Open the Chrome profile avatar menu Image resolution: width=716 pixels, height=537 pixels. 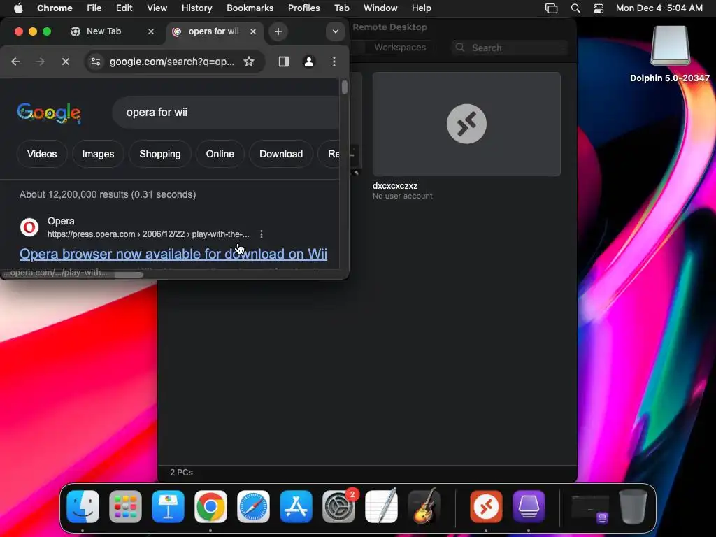pos(309,62)
